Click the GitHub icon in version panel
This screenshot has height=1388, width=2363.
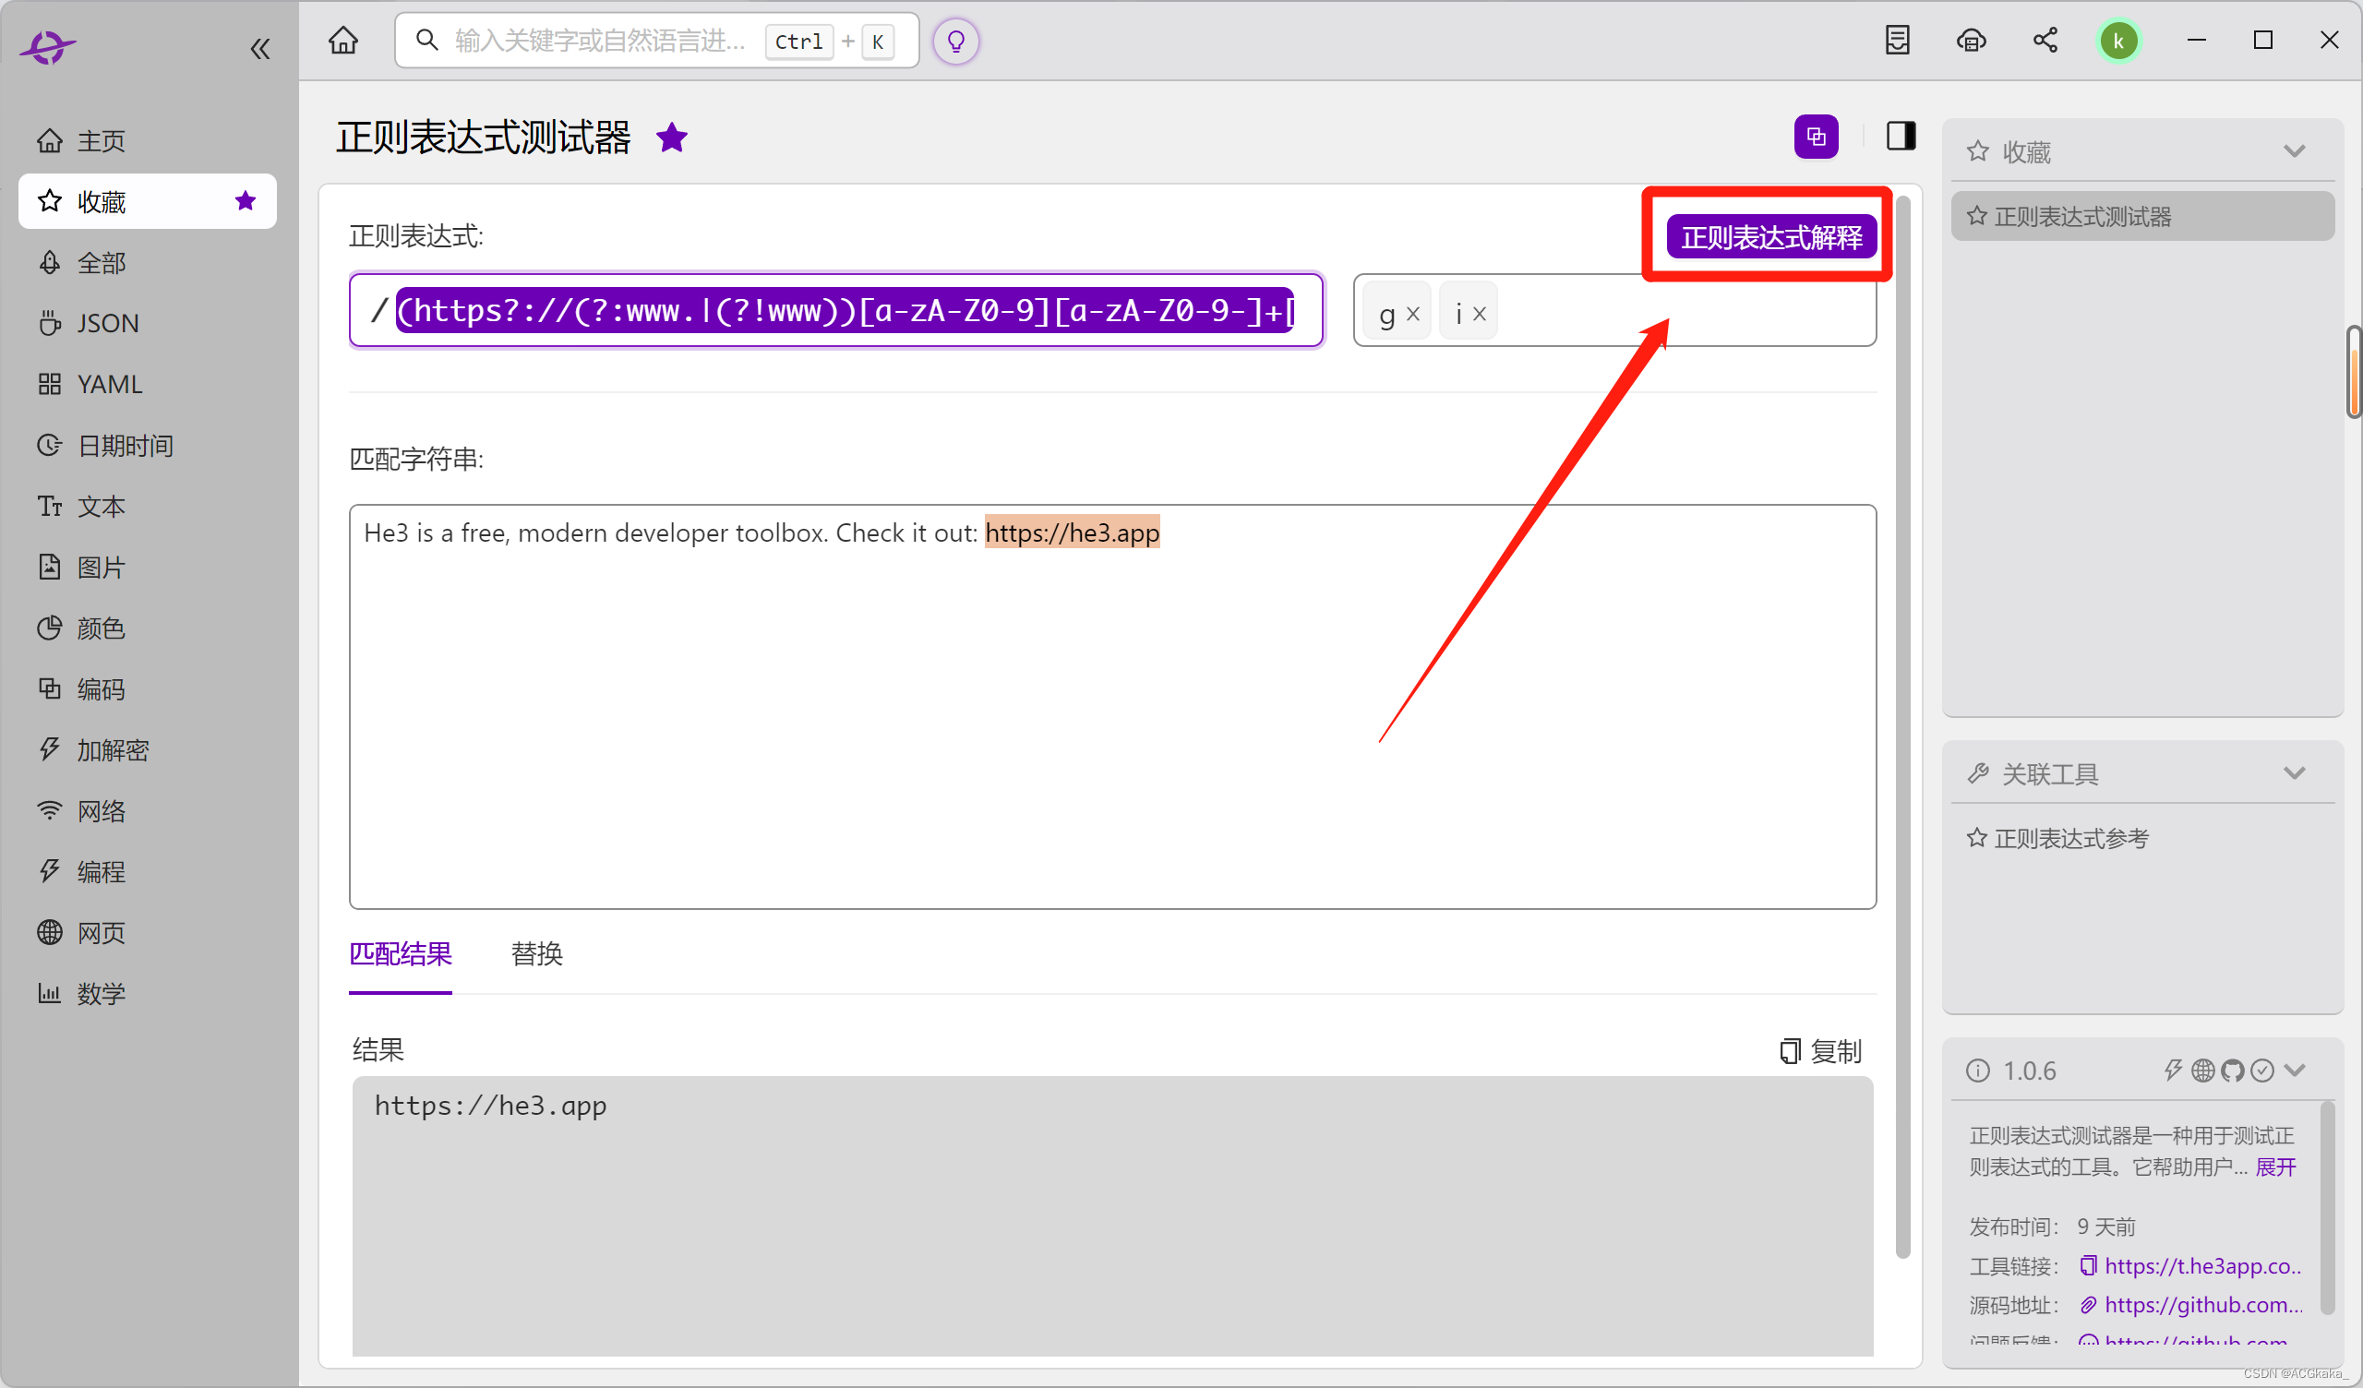2233,1071
